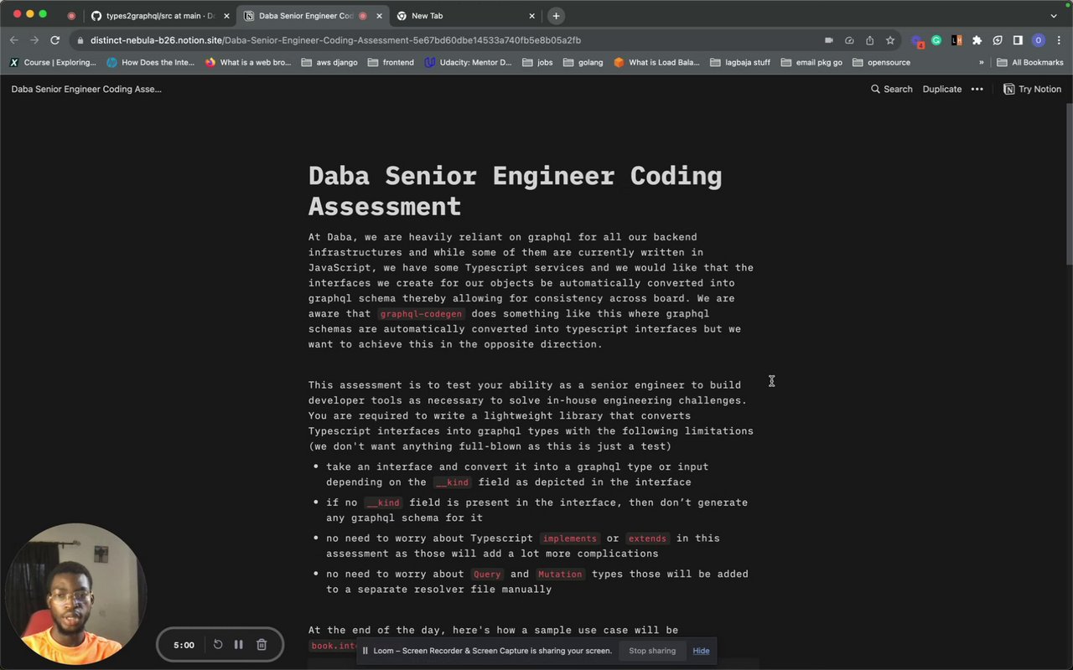Bookmark this page with the star icon
The image size is (1073, 670).
(890, 40)
